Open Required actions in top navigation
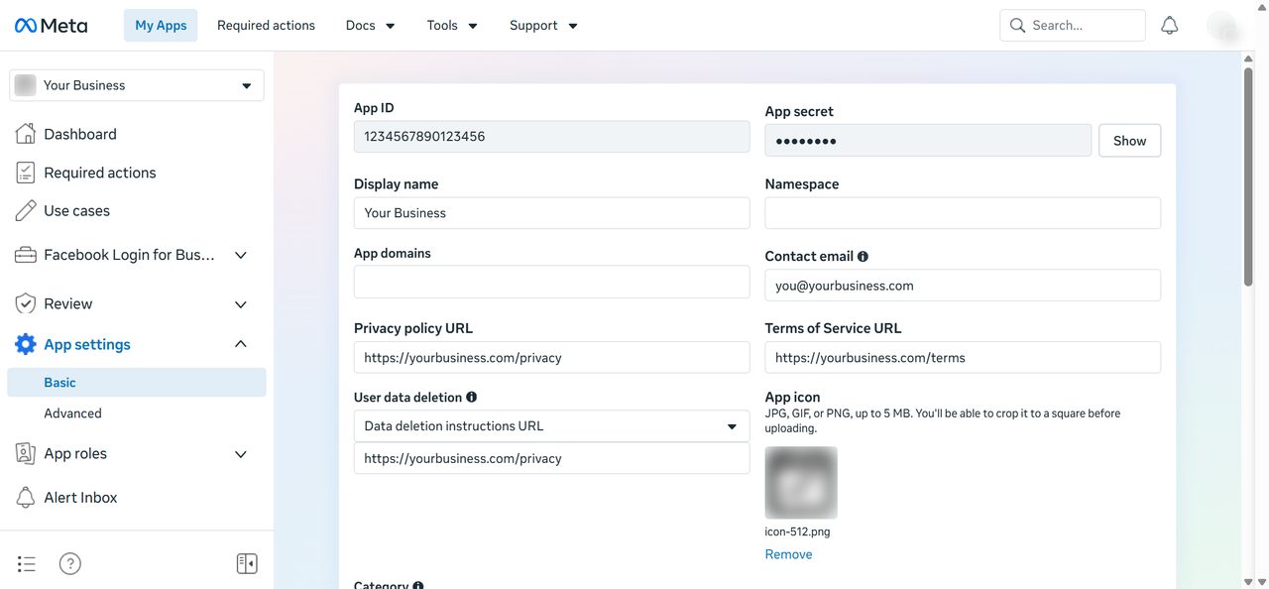This screenshot has height=589, width=1269. pos(266,26)
